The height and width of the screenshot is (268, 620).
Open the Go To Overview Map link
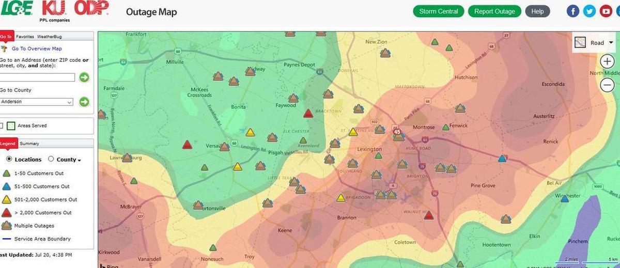tap(37, 49)
